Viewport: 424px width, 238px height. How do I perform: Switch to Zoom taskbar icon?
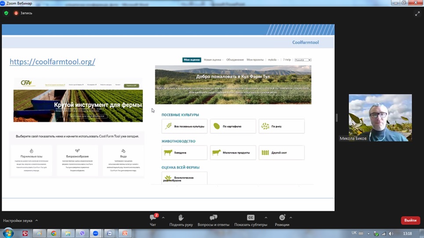click(x=96, y=233)
